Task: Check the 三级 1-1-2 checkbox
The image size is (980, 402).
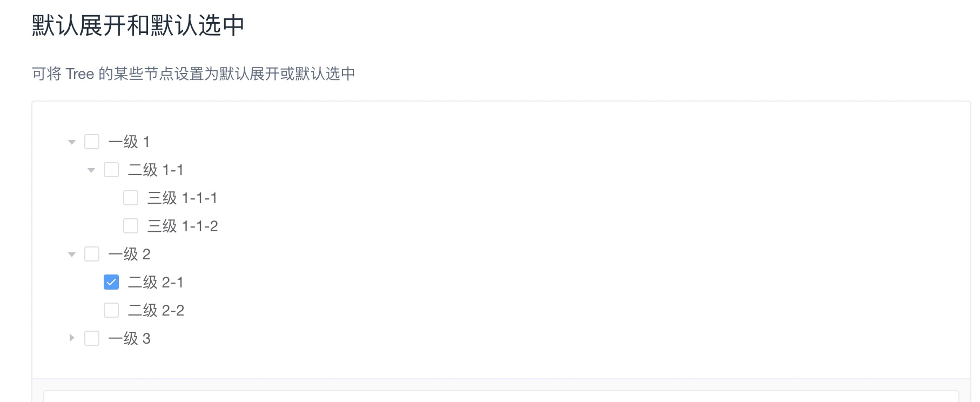Action: point(131,226)
